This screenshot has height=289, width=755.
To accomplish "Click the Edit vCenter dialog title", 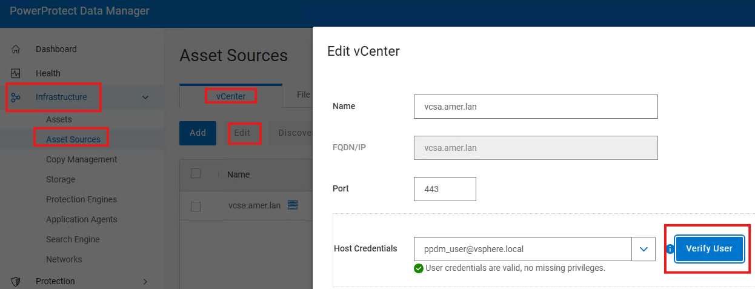I will [364, 51].
